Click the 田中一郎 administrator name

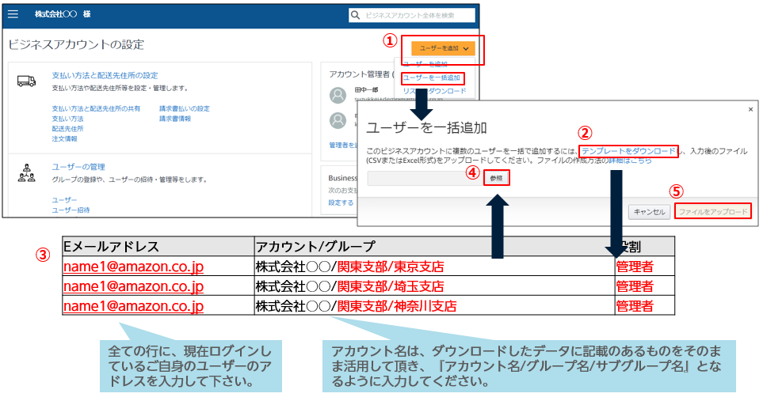tap(366, 90)
